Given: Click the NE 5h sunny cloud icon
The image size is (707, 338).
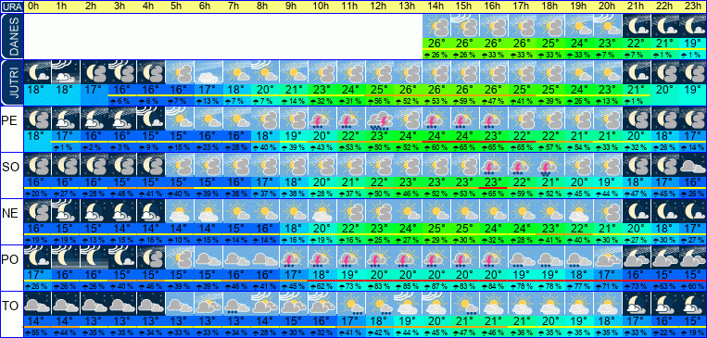Looking at the screenshot, I should pyautogui.click(x=180, y=211).
